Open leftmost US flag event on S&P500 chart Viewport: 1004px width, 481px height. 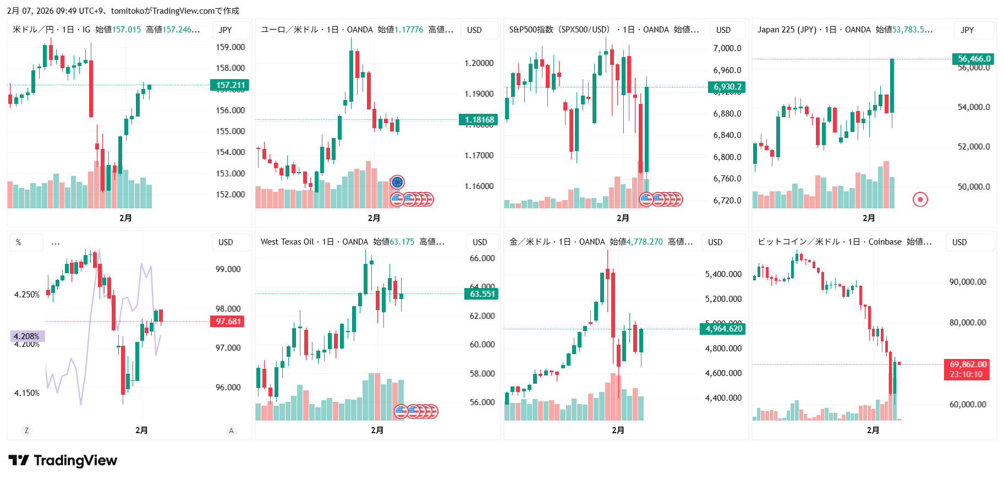tap(646, 199)
